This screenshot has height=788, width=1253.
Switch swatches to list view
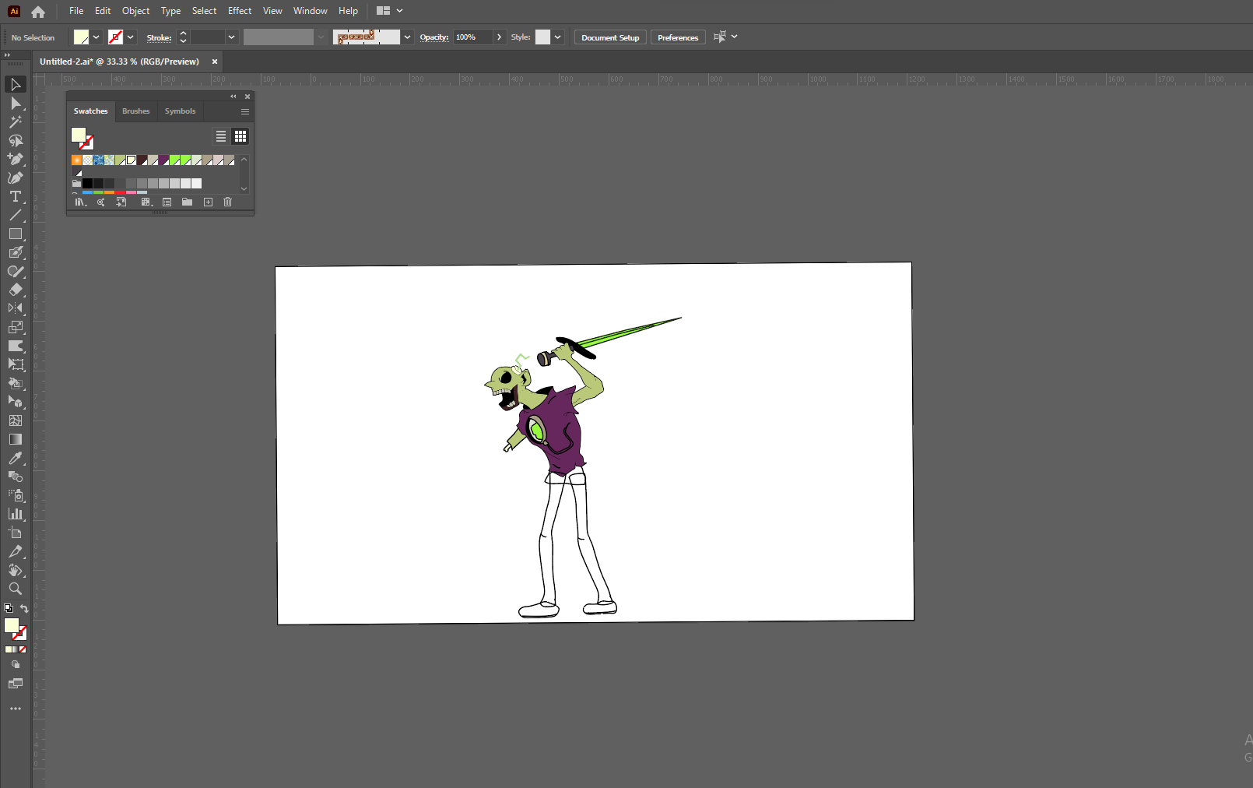[x=221, y=136]
